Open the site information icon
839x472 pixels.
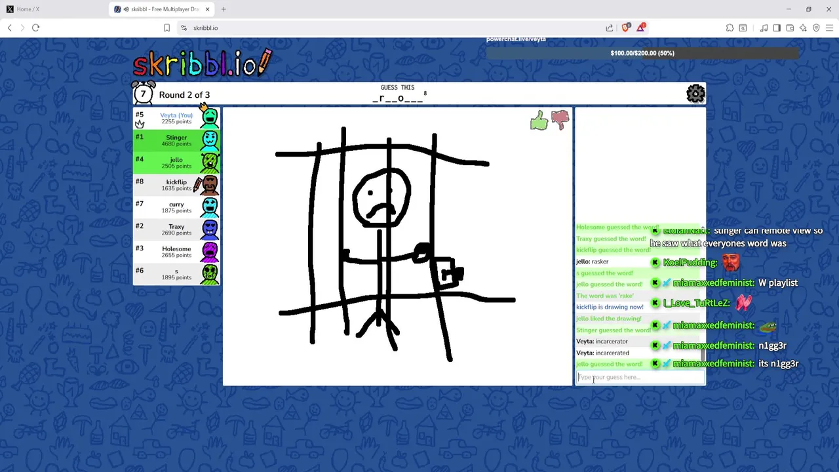(184, 28)
